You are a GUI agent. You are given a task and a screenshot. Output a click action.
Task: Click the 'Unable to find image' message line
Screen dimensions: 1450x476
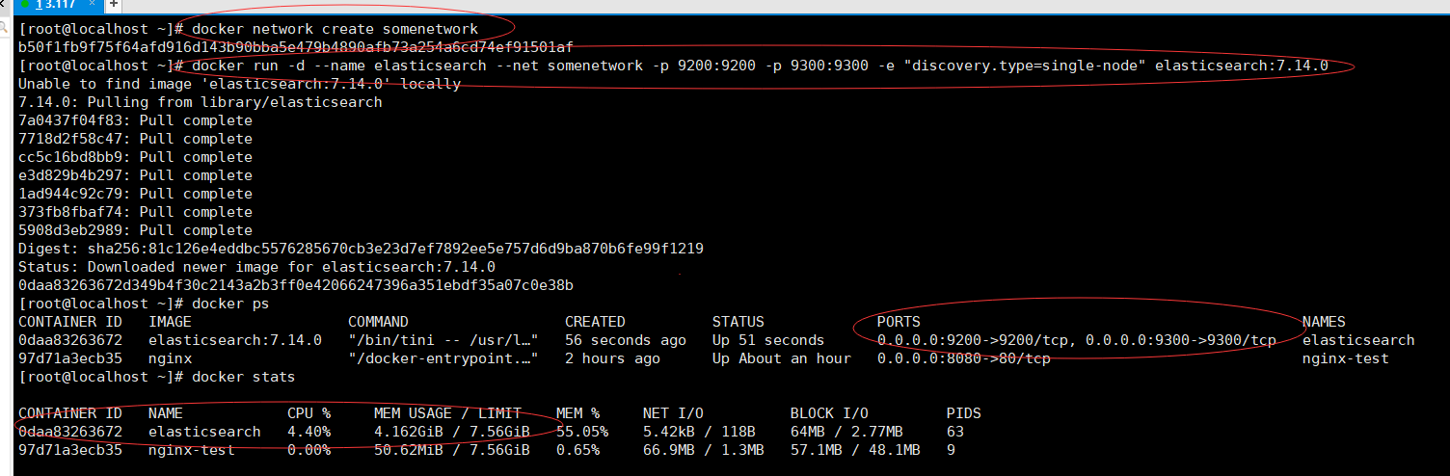239,84
